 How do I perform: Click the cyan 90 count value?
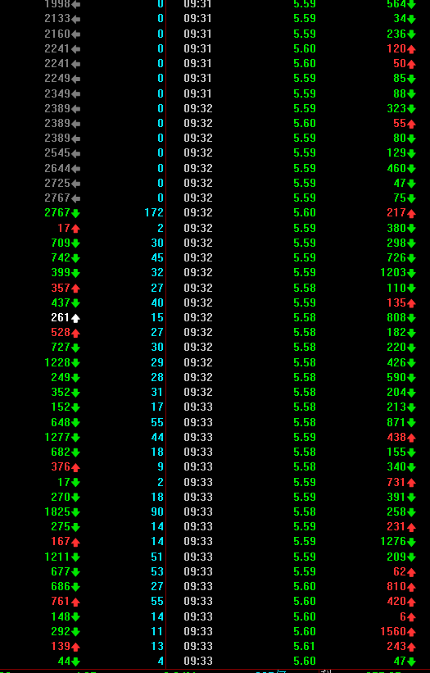click(157, 512)
